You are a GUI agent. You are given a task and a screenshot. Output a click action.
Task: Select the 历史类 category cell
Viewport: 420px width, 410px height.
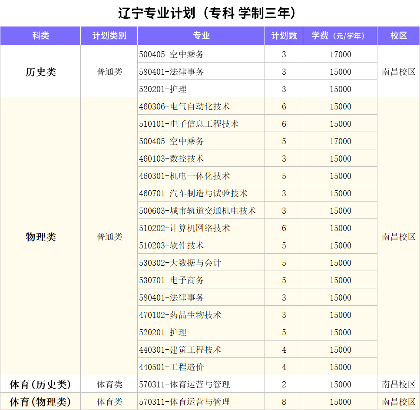pos(40,72)
